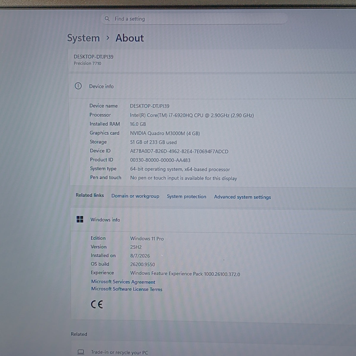
Task: Focus the Find a setting search box
Action: pos(194,19)
